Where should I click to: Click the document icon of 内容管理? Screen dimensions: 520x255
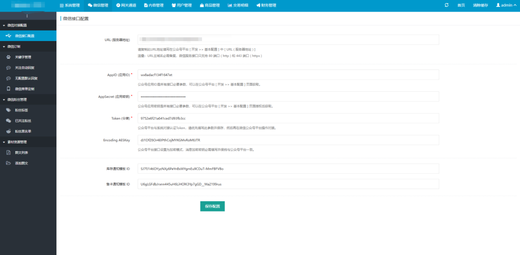pos(146,5)
